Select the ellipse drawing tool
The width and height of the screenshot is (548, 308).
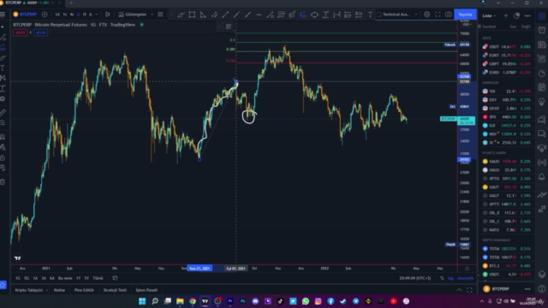pos(314,15)
